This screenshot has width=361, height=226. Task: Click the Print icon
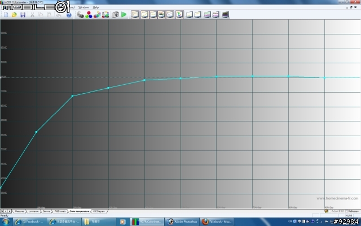tap(59, 15)
